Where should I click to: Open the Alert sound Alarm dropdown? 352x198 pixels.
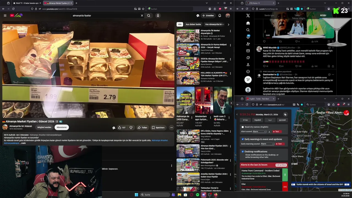tap(260, 132)
